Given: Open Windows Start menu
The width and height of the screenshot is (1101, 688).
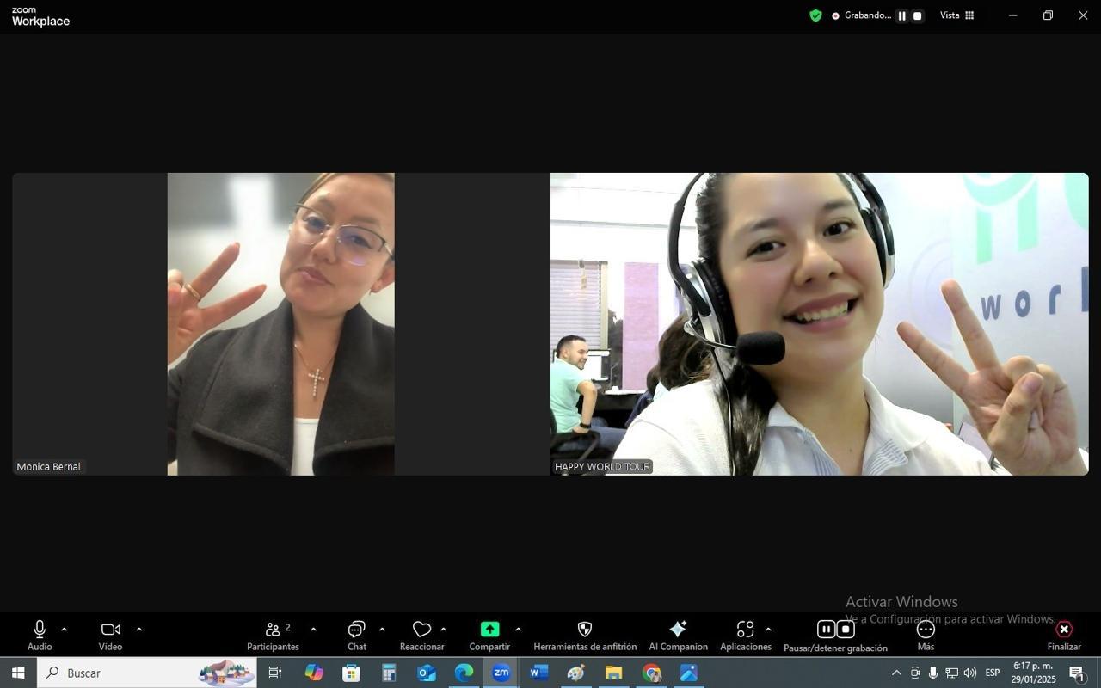Looking at the screenshot, I should [18, 673].
